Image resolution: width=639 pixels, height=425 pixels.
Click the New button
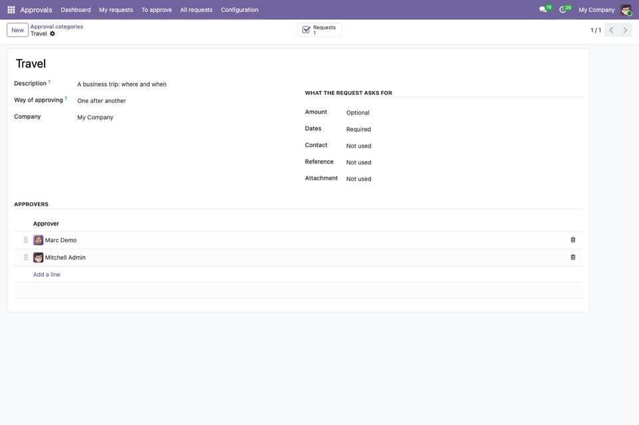(17, 30)
